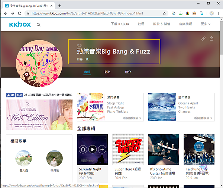The height and width of the screenshot is (188, 223).
Task: Click the first extension icon in toolbar
Action: 174,13
